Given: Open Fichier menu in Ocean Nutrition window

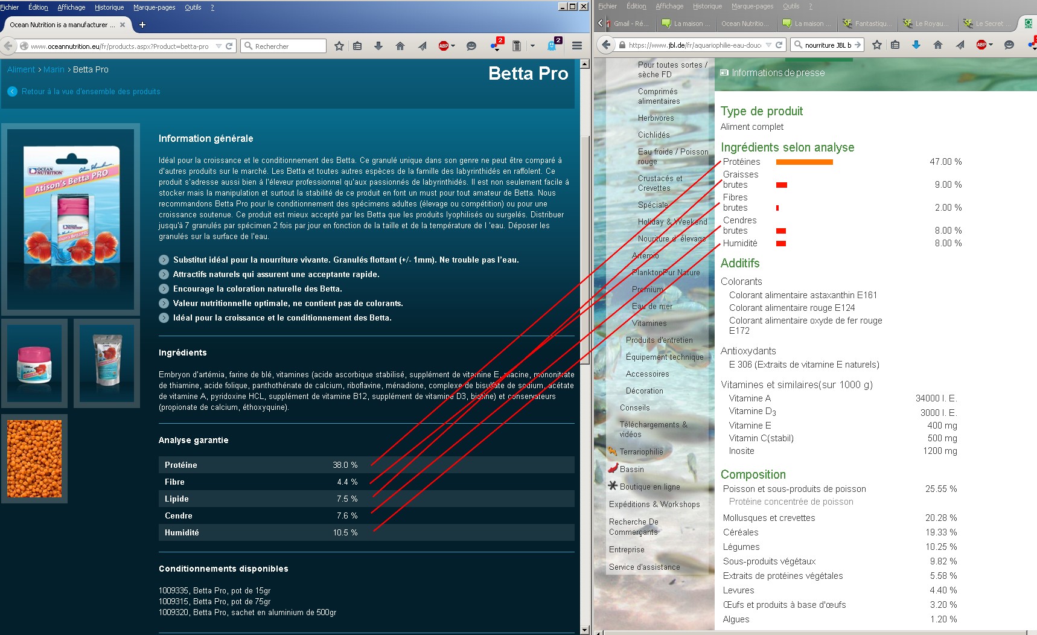Looking at the screenshot, I should tap(10, 7).
